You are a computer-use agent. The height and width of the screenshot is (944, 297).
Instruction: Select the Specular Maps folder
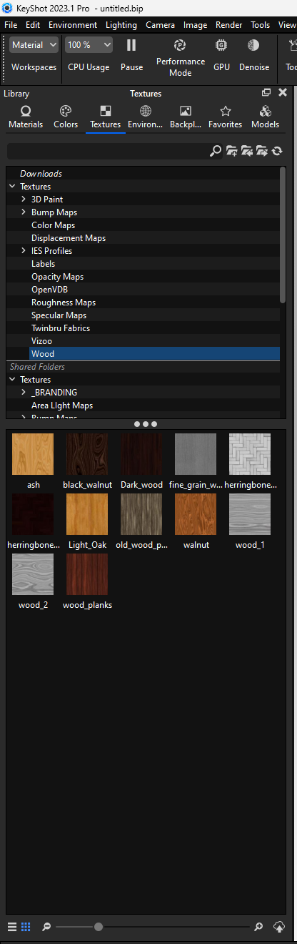point(59,315)
